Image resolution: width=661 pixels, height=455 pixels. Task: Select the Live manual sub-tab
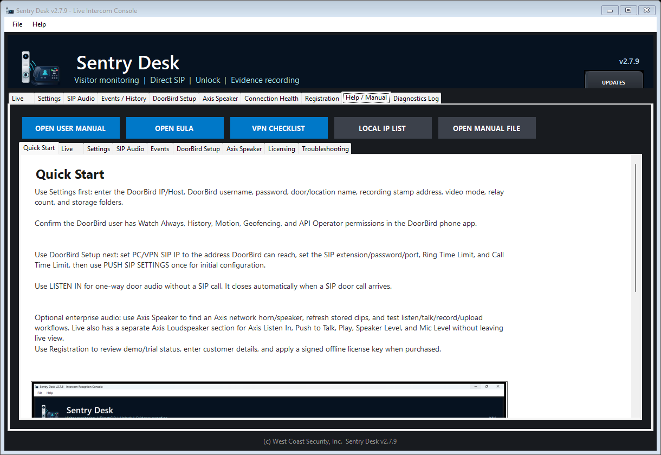72,149
